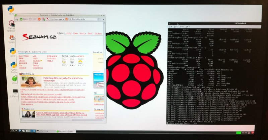Image resolution: width=268 pixels, height=140 pixels.
Task: Click the Firmy search category link
Action: click(x=69, y=33)
